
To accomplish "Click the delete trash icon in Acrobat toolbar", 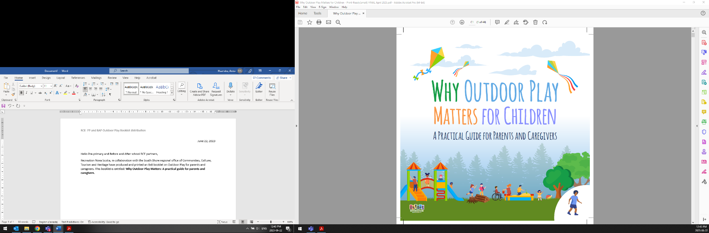I will 535,22.
